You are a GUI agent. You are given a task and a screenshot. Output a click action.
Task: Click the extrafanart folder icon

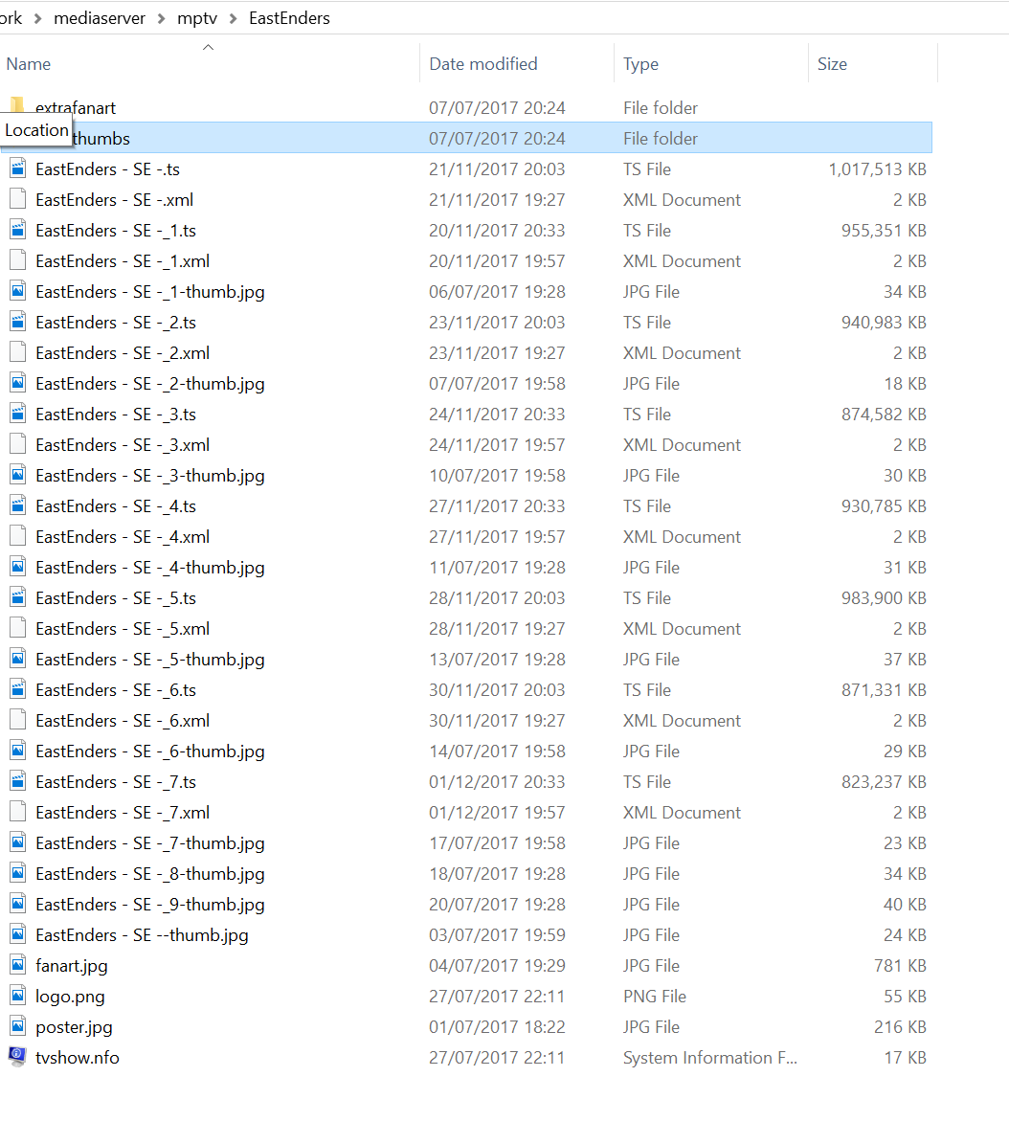17,105
